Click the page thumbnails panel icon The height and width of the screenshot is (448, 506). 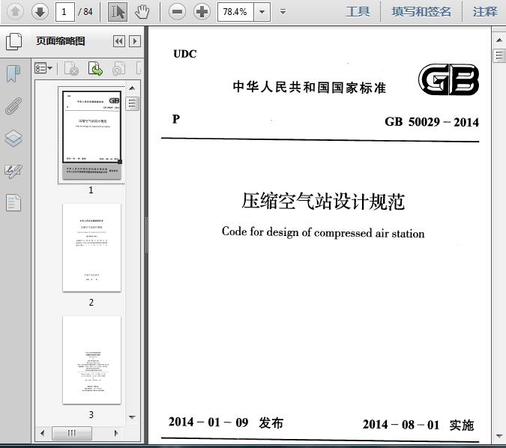coord(14,41)
